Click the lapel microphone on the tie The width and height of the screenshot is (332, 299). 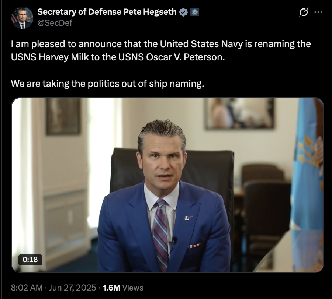pos(174,240)
